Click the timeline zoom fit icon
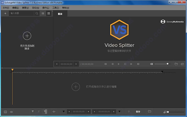Screen dimensions: 187x117 point(165,112)
